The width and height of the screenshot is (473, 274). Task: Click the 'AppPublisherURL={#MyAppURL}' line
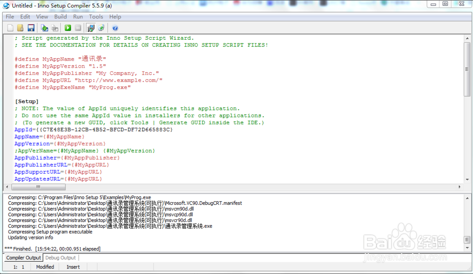click(62, 165)
